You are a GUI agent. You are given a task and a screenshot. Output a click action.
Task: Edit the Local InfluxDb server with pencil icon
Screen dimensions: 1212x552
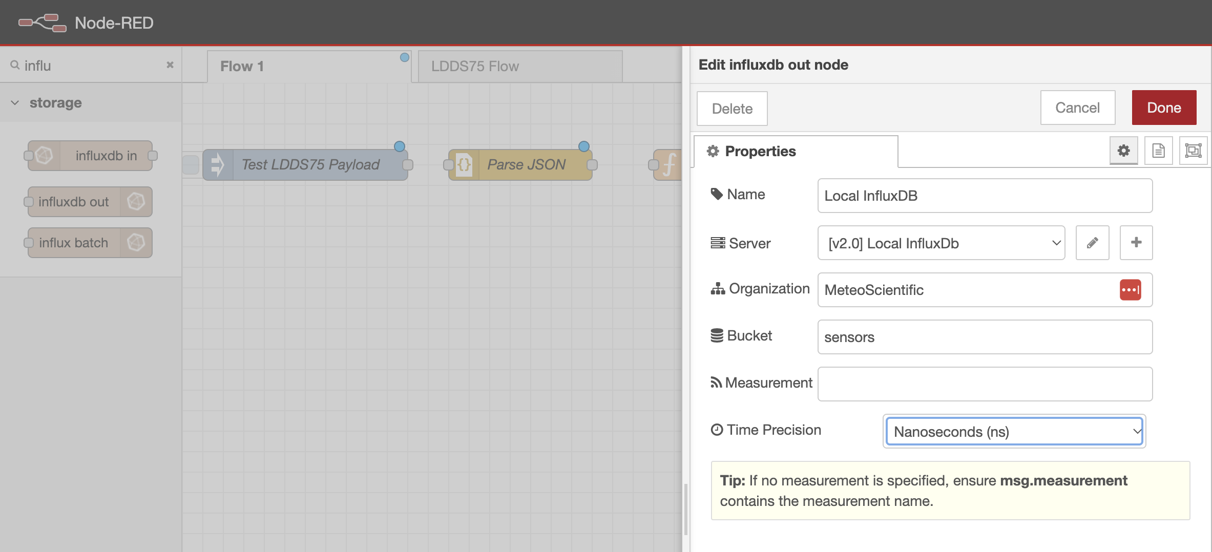[x=1092, y=243]
